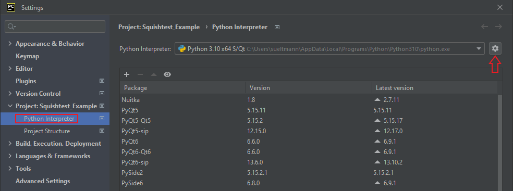
Task: Click the settings search field
Action: point(55,27)
